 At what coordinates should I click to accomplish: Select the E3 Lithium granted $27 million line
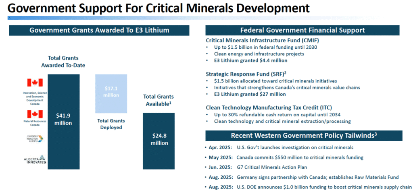pyautogui.click(x=248, y=94)
